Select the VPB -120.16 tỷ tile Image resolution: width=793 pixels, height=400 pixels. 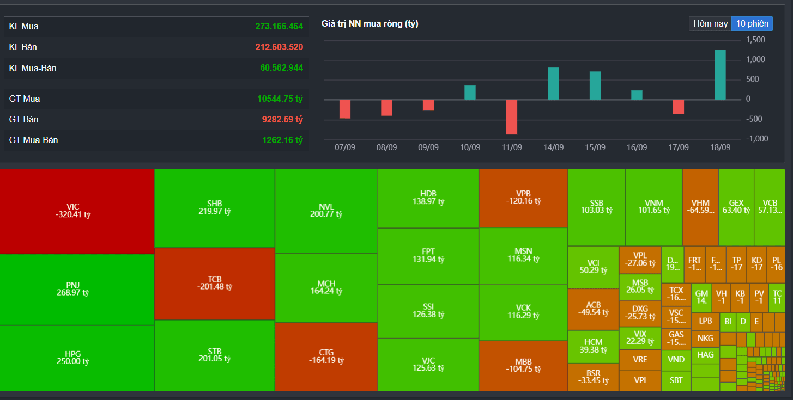[x=523, y=198]
